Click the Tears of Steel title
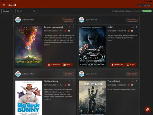The width and height of the screenshot is (153, 115). (114, 81)
